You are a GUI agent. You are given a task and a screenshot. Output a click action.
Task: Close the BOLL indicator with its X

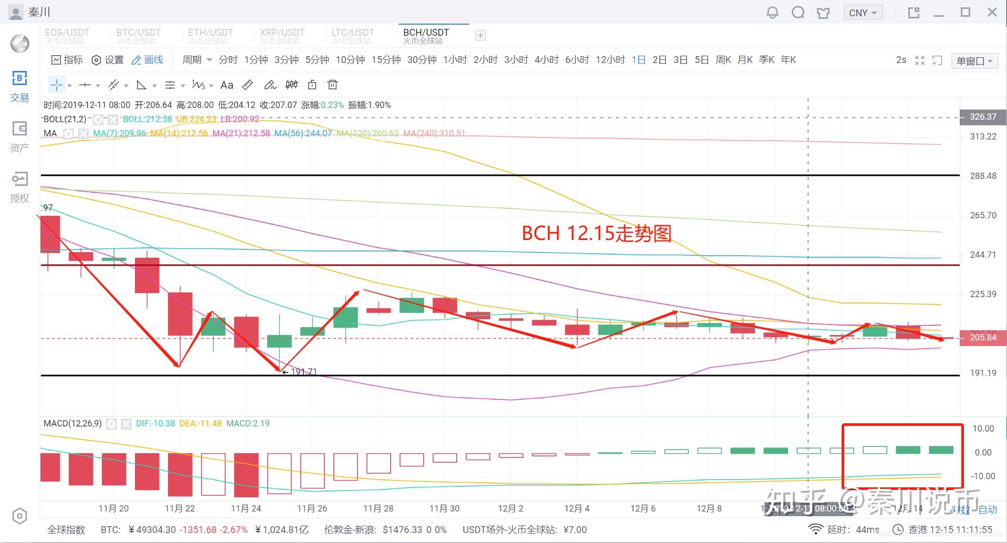pyautogui.click(x=112, y=119)
